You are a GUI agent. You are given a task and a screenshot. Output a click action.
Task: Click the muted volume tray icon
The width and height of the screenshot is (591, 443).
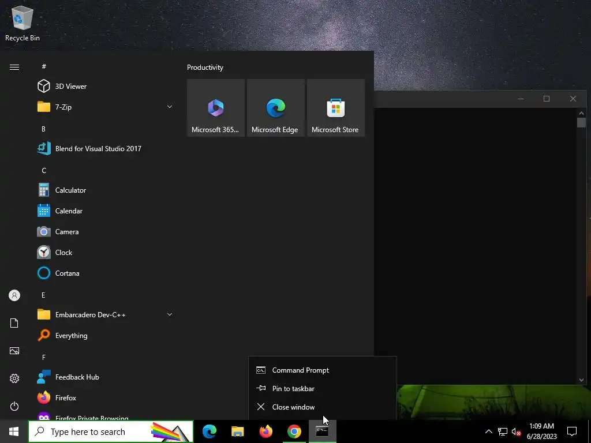point(517,431)
